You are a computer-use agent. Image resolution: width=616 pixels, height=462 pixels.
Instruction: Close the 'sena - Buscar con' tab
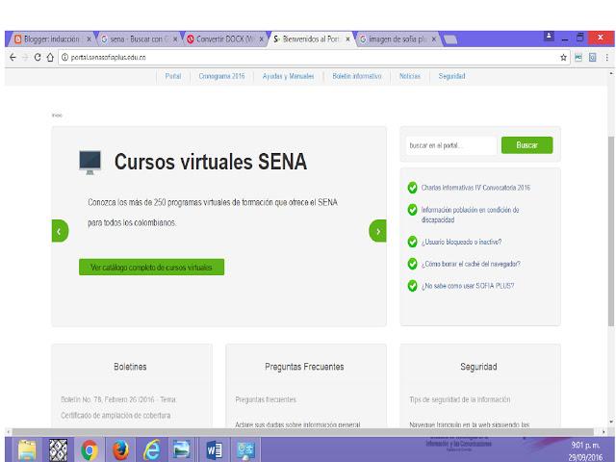point(175,39)
